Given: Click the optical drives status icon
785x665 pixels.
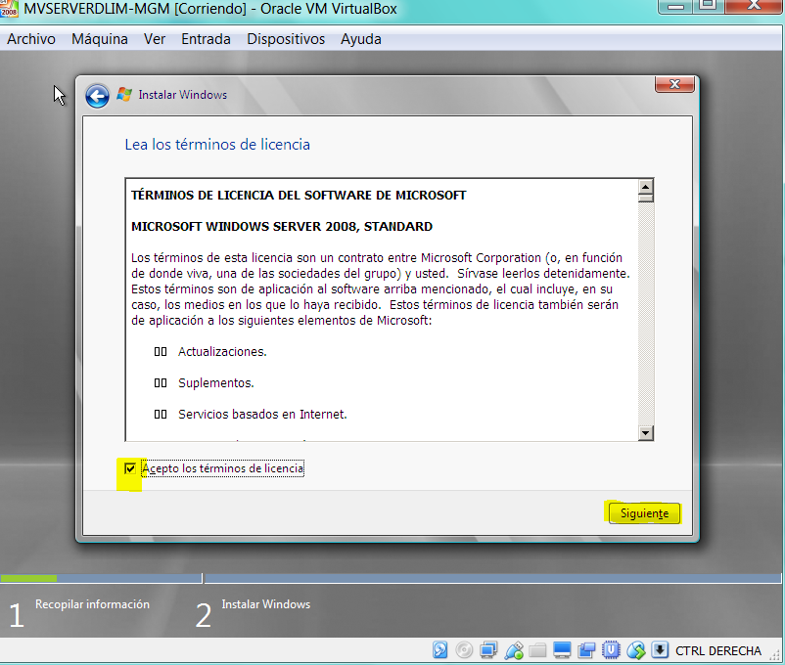Looking at the screenshot, I should click(x=464, y=649).
